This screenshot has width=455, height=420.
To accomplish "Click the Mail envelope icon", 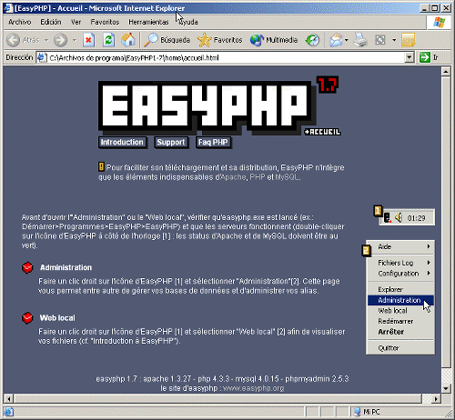I will [x=336, y=40].
